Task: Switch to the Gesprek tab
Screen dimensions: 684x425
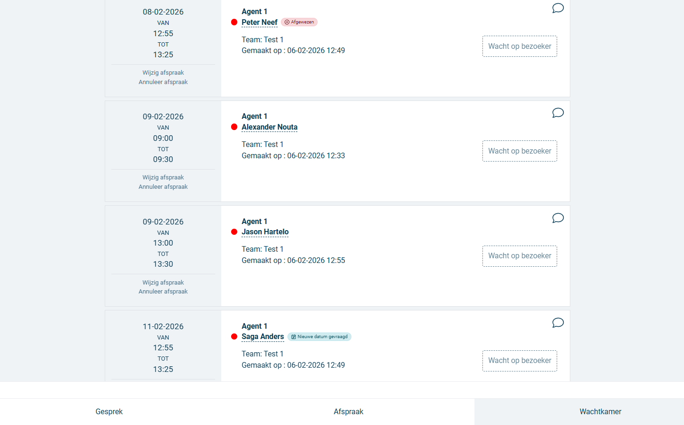Action: coord(109,411)
